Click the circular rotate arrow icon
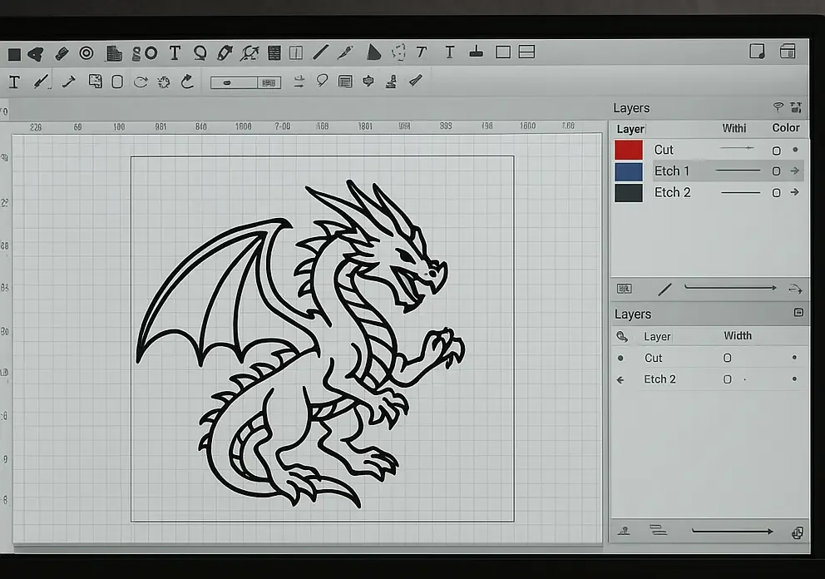The image size is (825, 579). 141,82
